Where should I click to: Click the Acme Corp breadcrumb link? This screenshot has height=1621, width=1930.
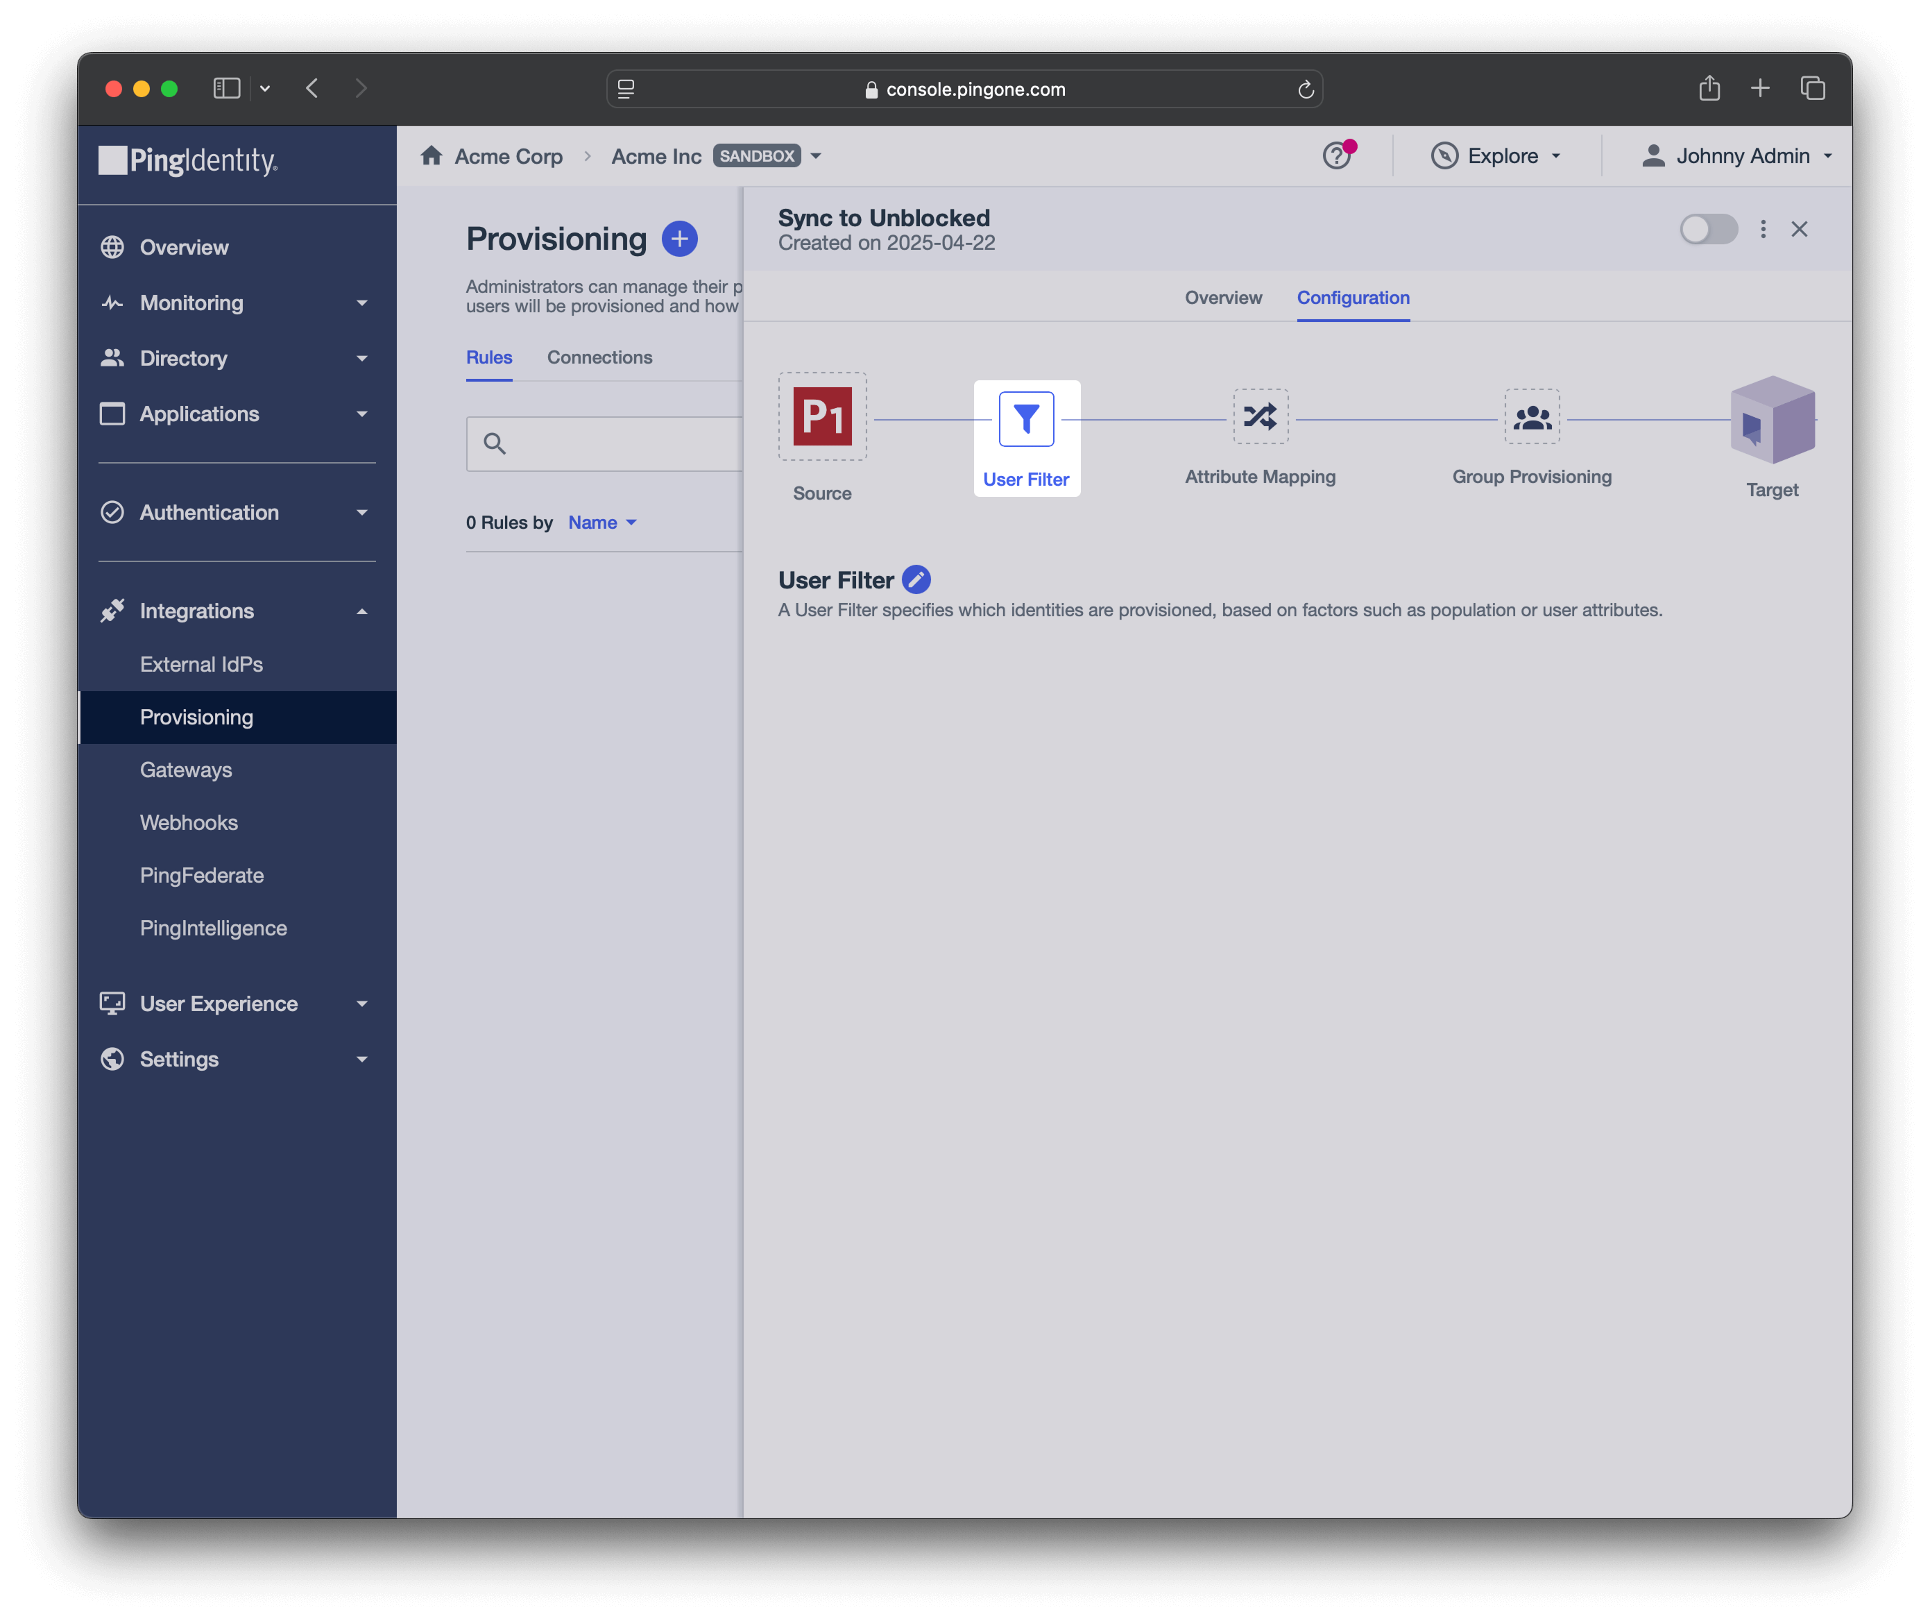coord(509,156)
